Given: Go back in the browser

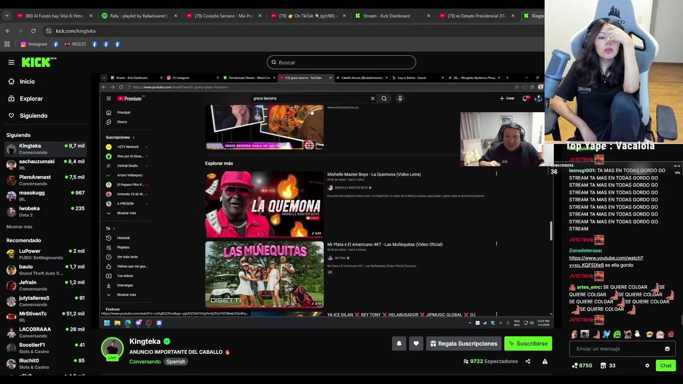Looking at the screenshot, I should (7, 31).
